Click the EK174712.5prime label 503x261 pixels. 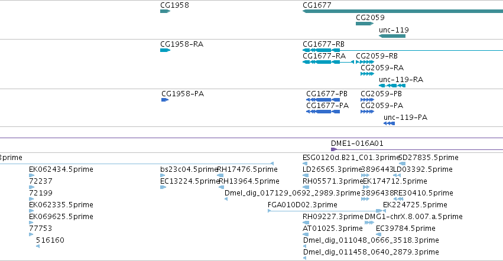pyautogui.click(x=395, y=181)
